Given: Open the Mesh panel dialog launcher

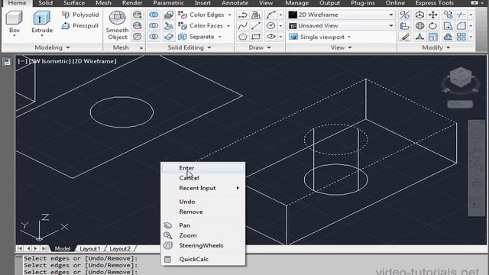Looking at the screenshot, I should (141, 47).
